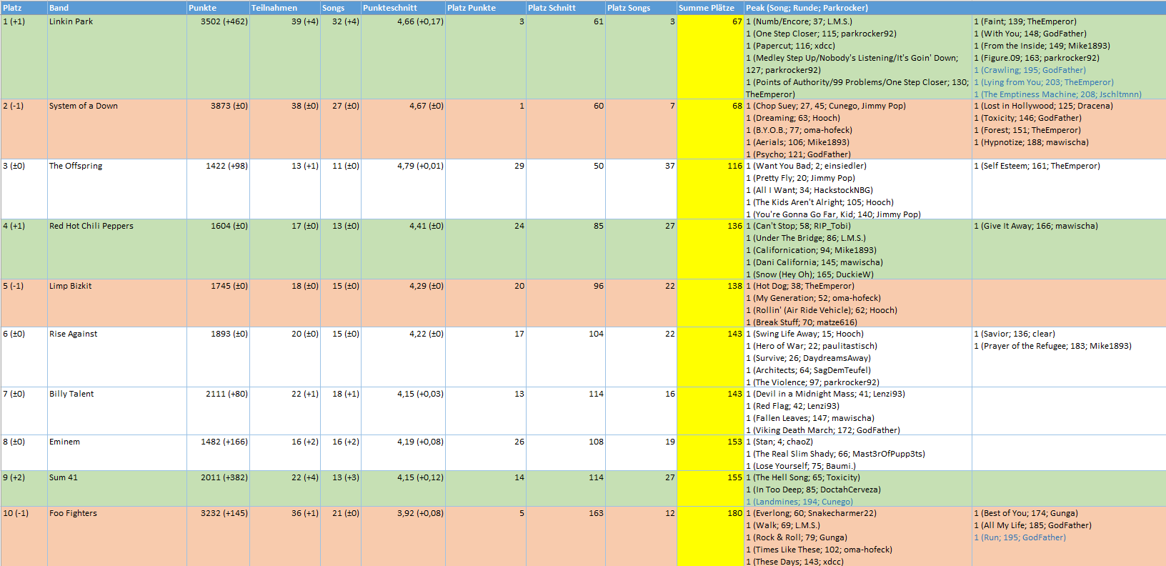Click peak entry 'Swing Life Away; 15; Hooch'
This screenshot has width=1166, height=566.
coord(804,334)
